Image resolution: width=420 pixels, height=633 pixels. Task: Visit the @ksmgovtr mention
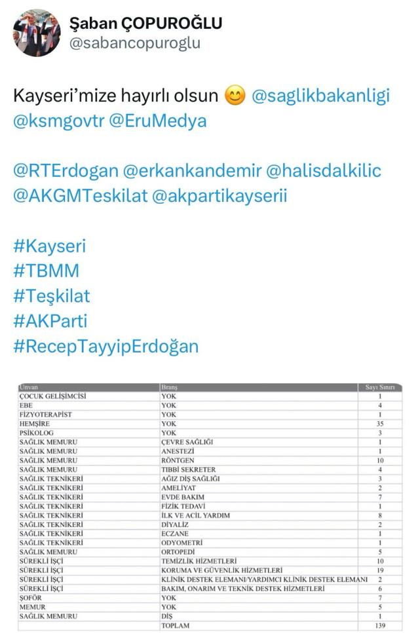click(x=57, y=121)
